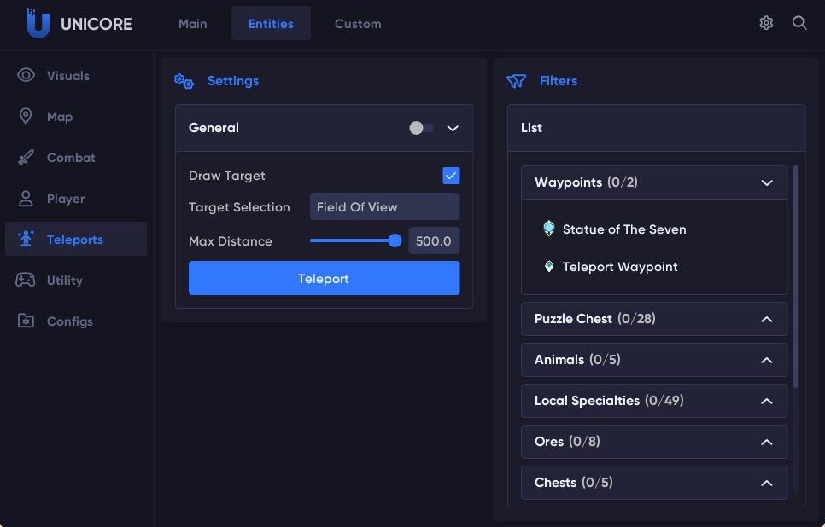Image resolution: width=825 pixels, height=527 pixels.
Task: Click the Max Distance slider handle
Action: (395, 240)
